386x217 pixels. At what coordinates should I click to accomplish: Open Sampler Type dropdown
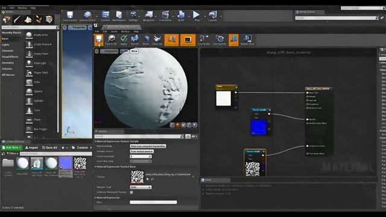pyautogui.click(x=141, y=187)
